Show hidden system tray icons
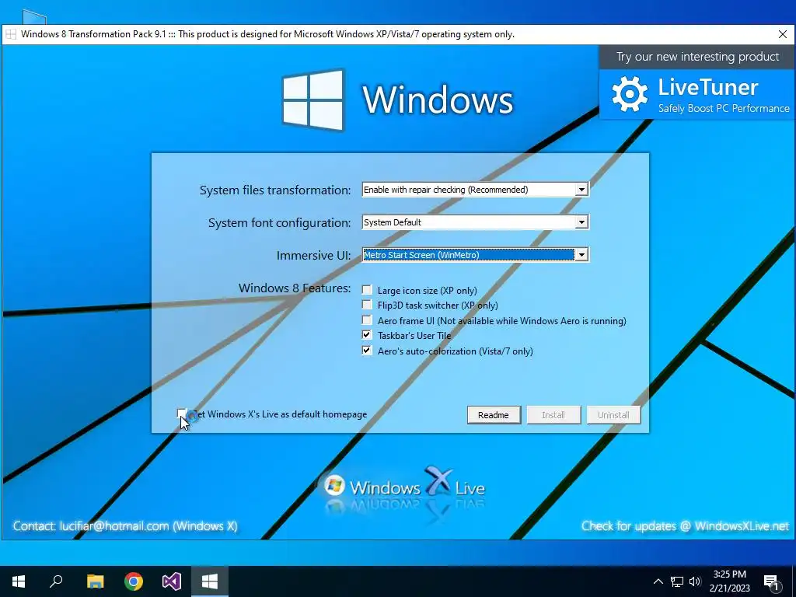This screenshot has height=597, width=796. pos(658,581)
